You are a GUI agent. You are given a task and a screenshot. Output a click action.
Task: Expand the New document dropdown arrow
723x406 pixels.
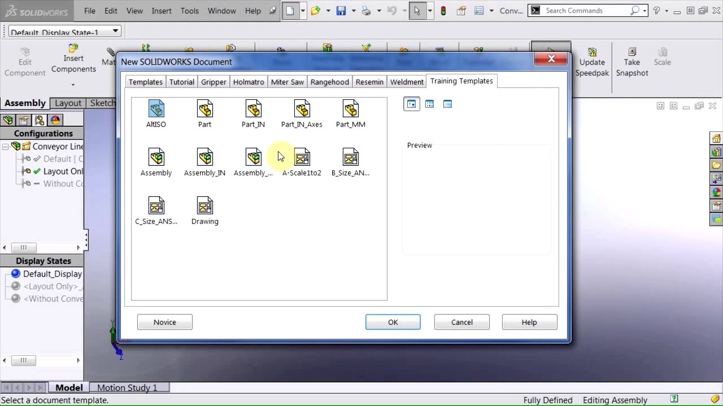[x=303, y=11]
